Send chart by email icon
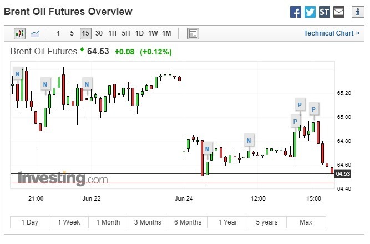Viewport: 370px width, 244px height. click(339, 12)
